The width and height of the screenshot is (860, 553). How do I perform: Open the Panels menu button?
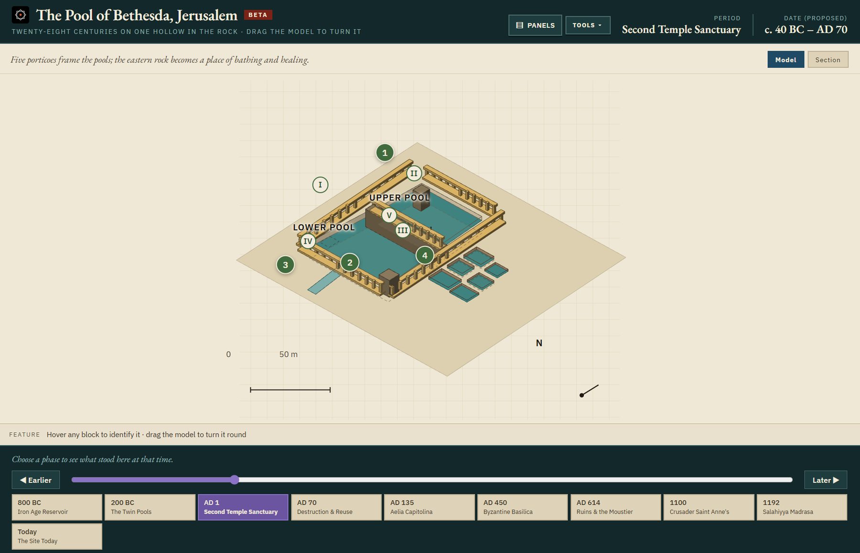535,25
